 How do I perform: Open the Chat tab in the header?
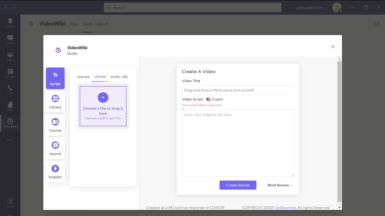[87, 24]
